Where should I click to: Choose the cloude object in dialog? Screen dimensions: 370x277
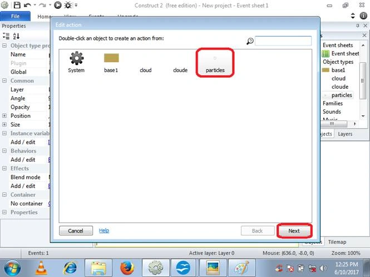tap(180, 70)
